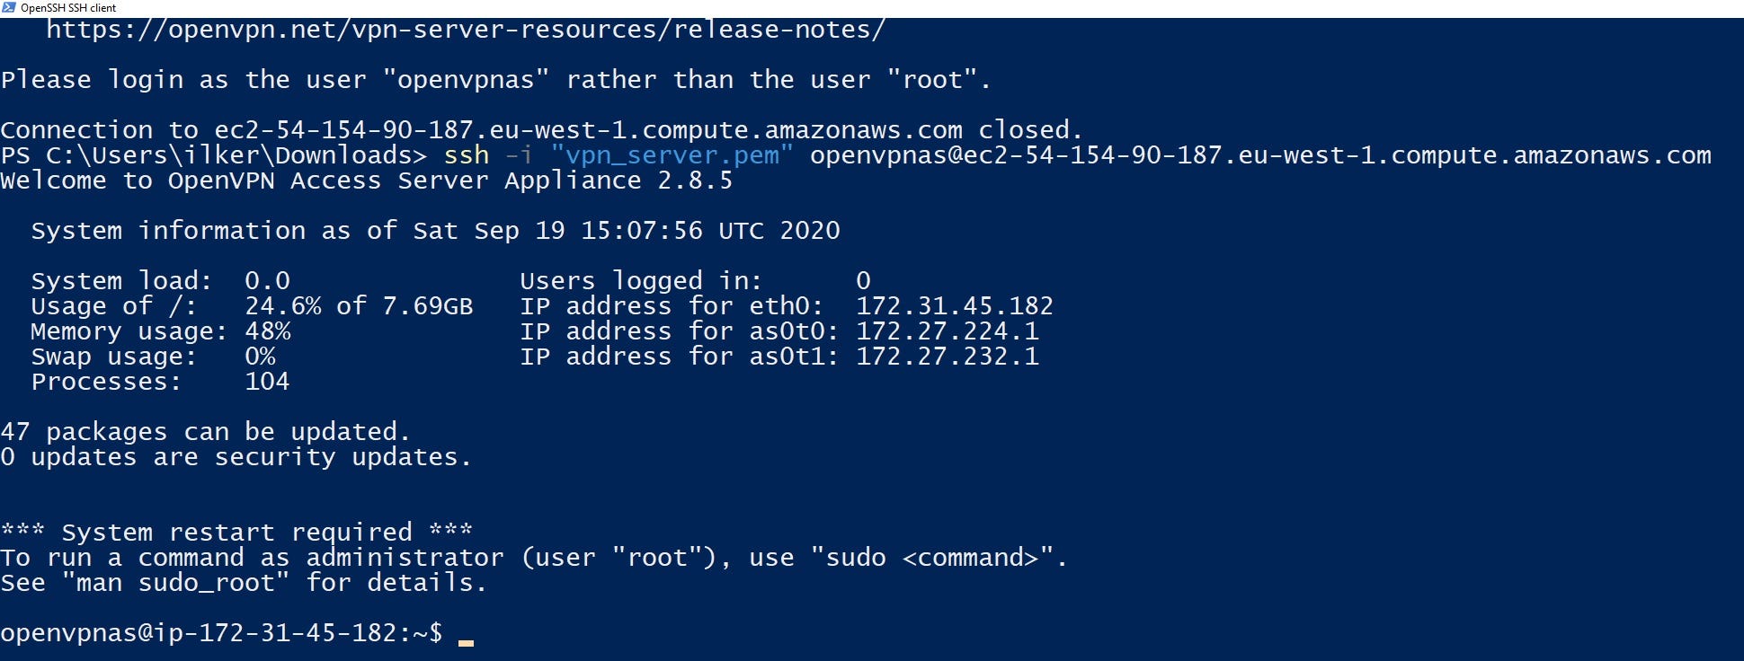Viewport: 1744px width, 661px height.
Task: Click the "vpn_server.pem" filename in command
Action: [x=672, y=155]
